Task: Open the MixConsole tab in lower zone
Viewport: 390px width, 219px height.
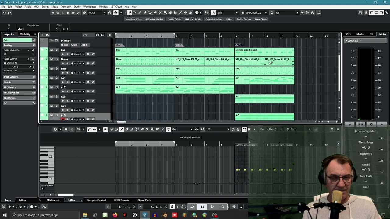Action: (x=53, y=200)
